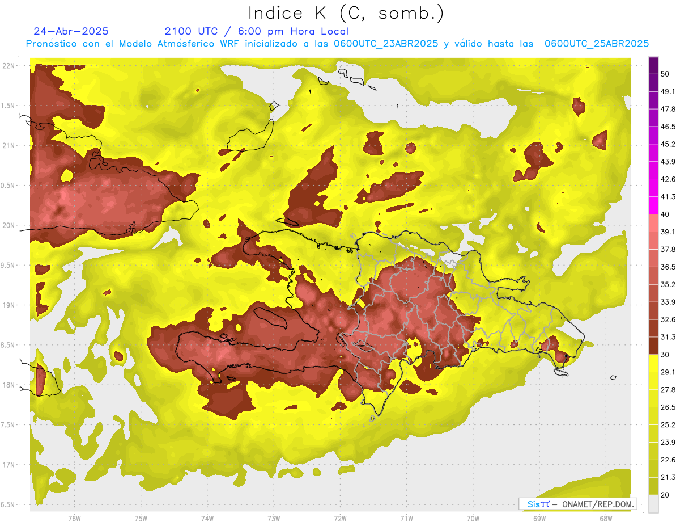Click the colorbar value "25.2"
680x526 pixels.
(x=668, y=425)
